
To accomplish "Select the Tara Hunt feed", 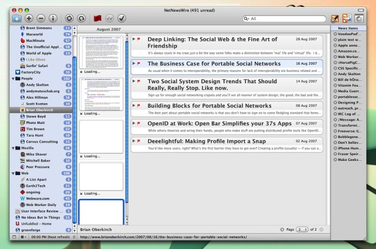I will (41, 135).
